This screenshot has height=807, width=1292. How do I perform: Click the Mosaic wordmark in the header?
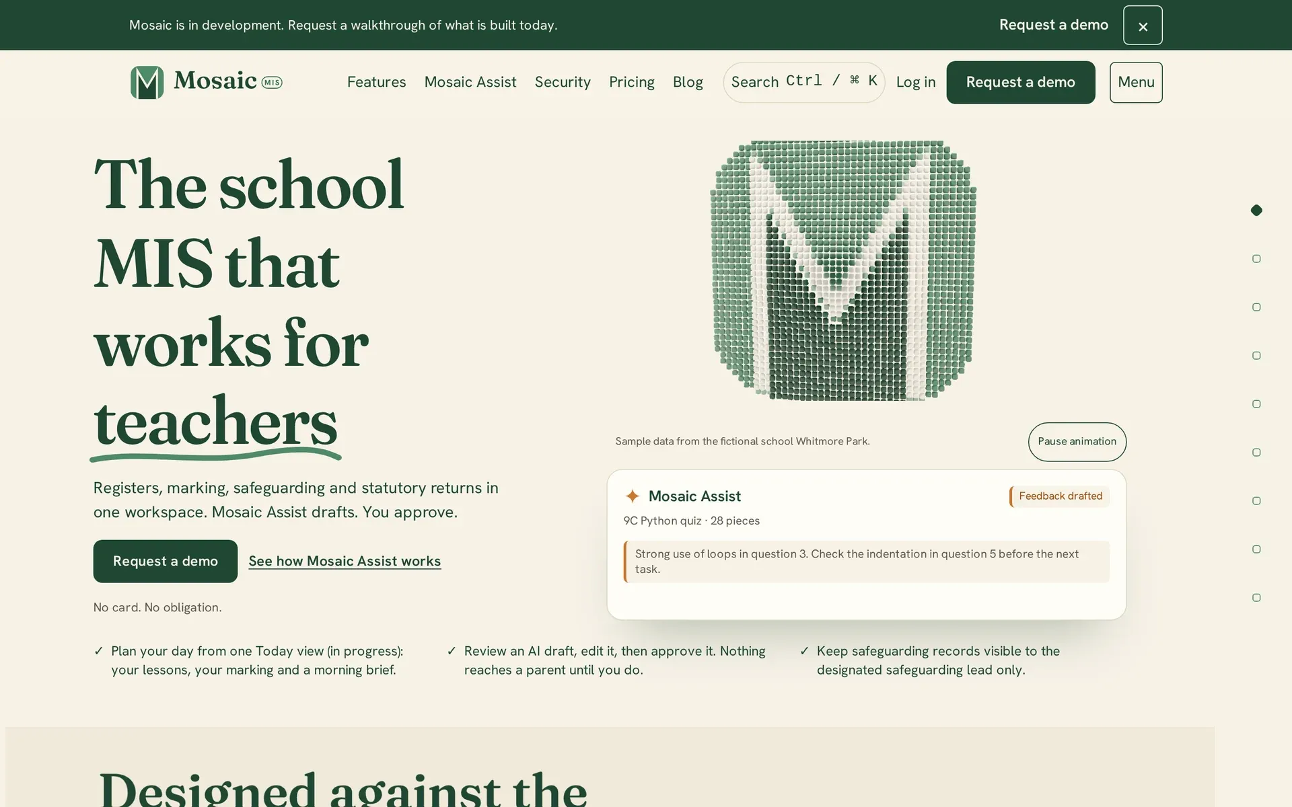coord(215,81)
